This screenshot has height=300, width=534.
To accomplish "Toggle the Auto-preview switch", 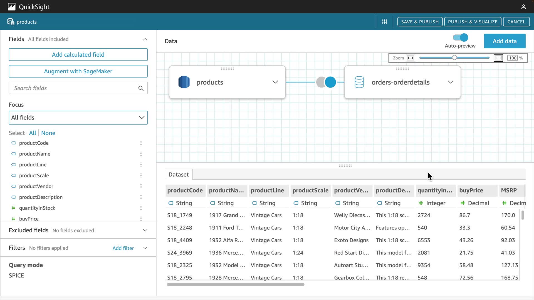I will (x=460, y=37).
